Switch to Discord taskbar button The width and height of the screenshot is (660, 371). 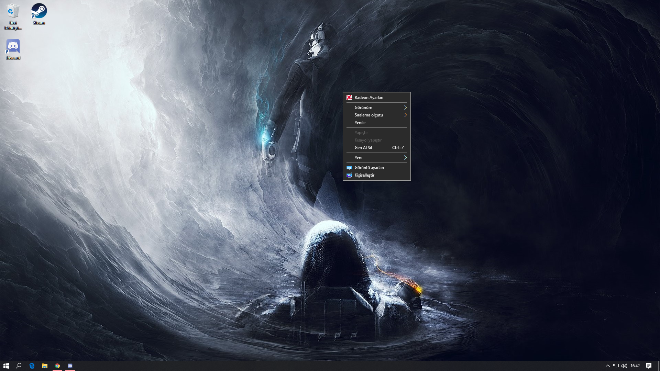[70, 366]
